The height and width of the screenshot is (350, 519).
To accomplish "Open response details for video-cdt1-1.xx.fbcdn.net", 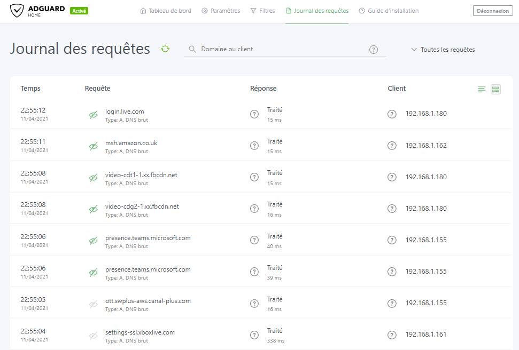I will coord(254,177).
